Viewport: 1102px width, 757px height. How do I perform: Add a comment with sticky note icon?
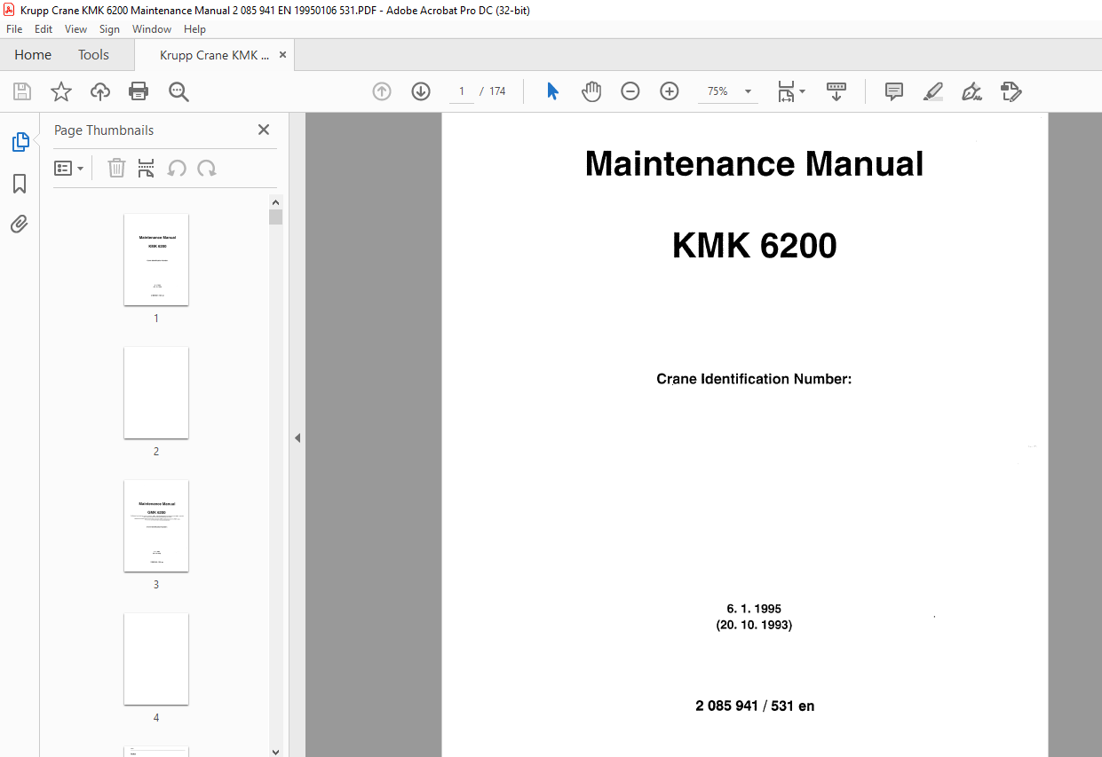(x=894, y=91)
